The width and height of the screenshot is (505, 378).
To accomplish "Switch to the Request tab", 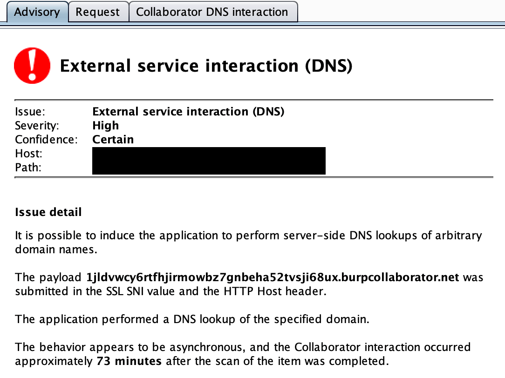I will [x=98, y=12].
